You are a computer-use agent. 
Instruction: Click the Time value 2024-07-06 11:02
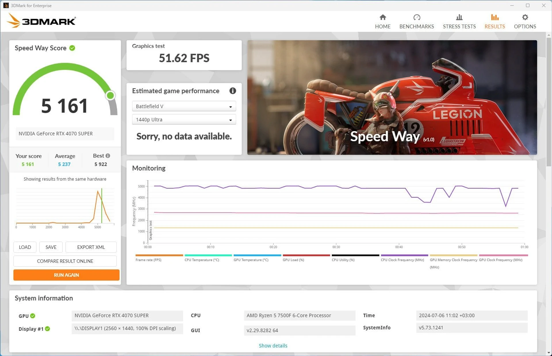[472, 316]
